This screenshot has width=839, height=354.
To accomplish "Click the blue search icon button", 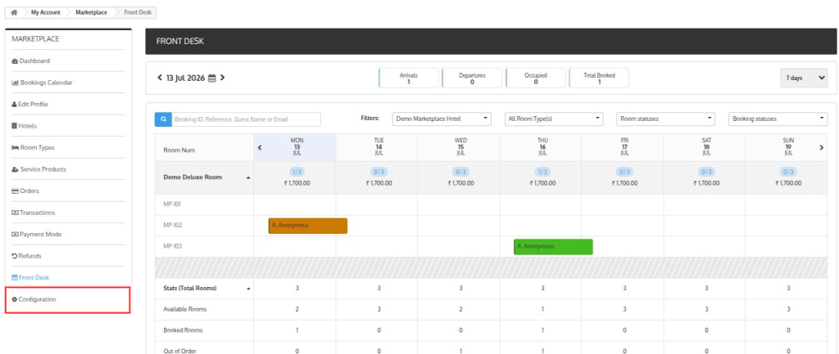I will click(163, 119).
